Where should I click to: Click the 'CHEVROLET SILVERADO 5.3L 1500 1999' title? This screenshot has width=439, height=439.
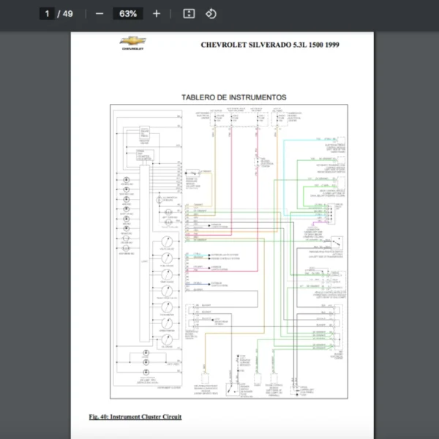[x=269, y=45]
